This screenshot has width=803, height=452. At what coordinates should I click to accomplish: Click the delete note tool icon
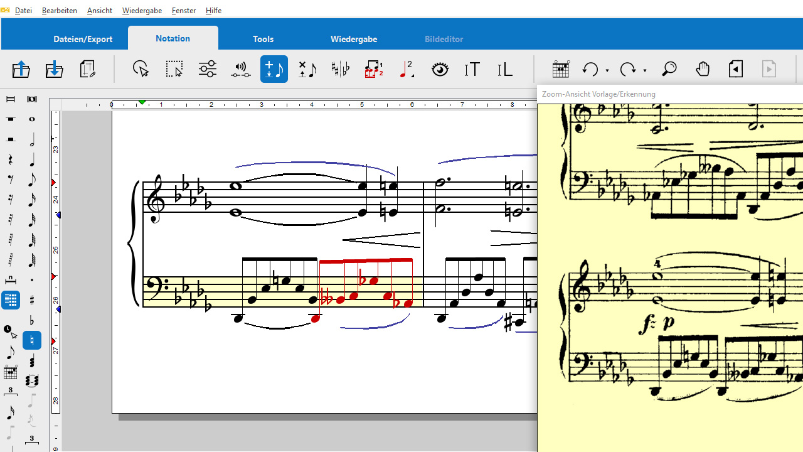tap(307, 69)
